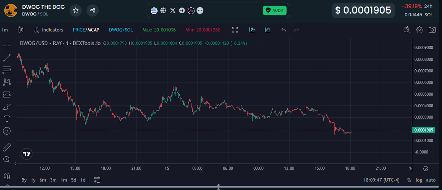The image size is (442, 190).
Task: Open the X (Twitter) social link
Action: coord(173,11)
